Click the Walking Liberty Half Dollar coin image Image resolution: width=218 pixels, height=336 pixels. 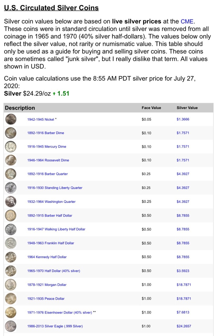(x=11, y=229)
